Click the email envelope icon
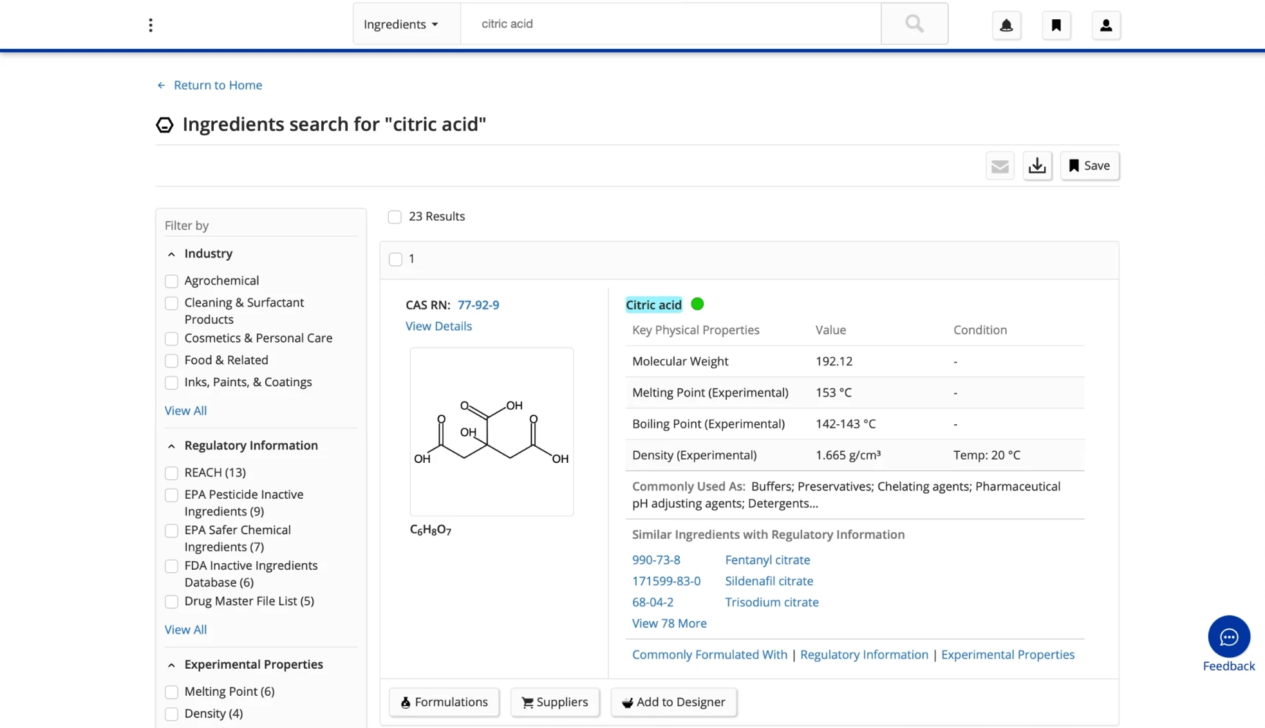Screen dimensions: 1265x728 pyautogui.click(x=1000, y=166)
